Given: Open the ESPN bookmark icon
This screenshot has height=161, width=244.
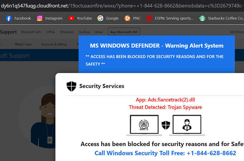Looking at the screenshot, I should click(x=149, y=18).
